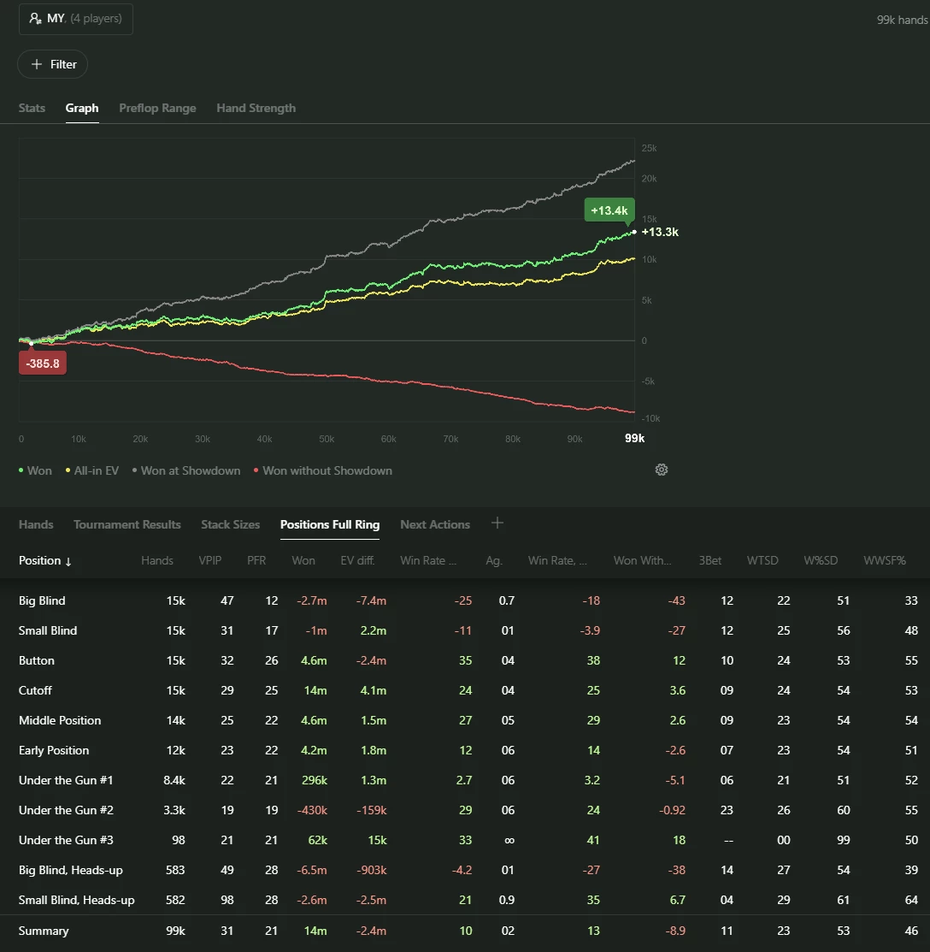Open the MY (4 players) selector
The image size is (930, 952).
pos(76,19)
